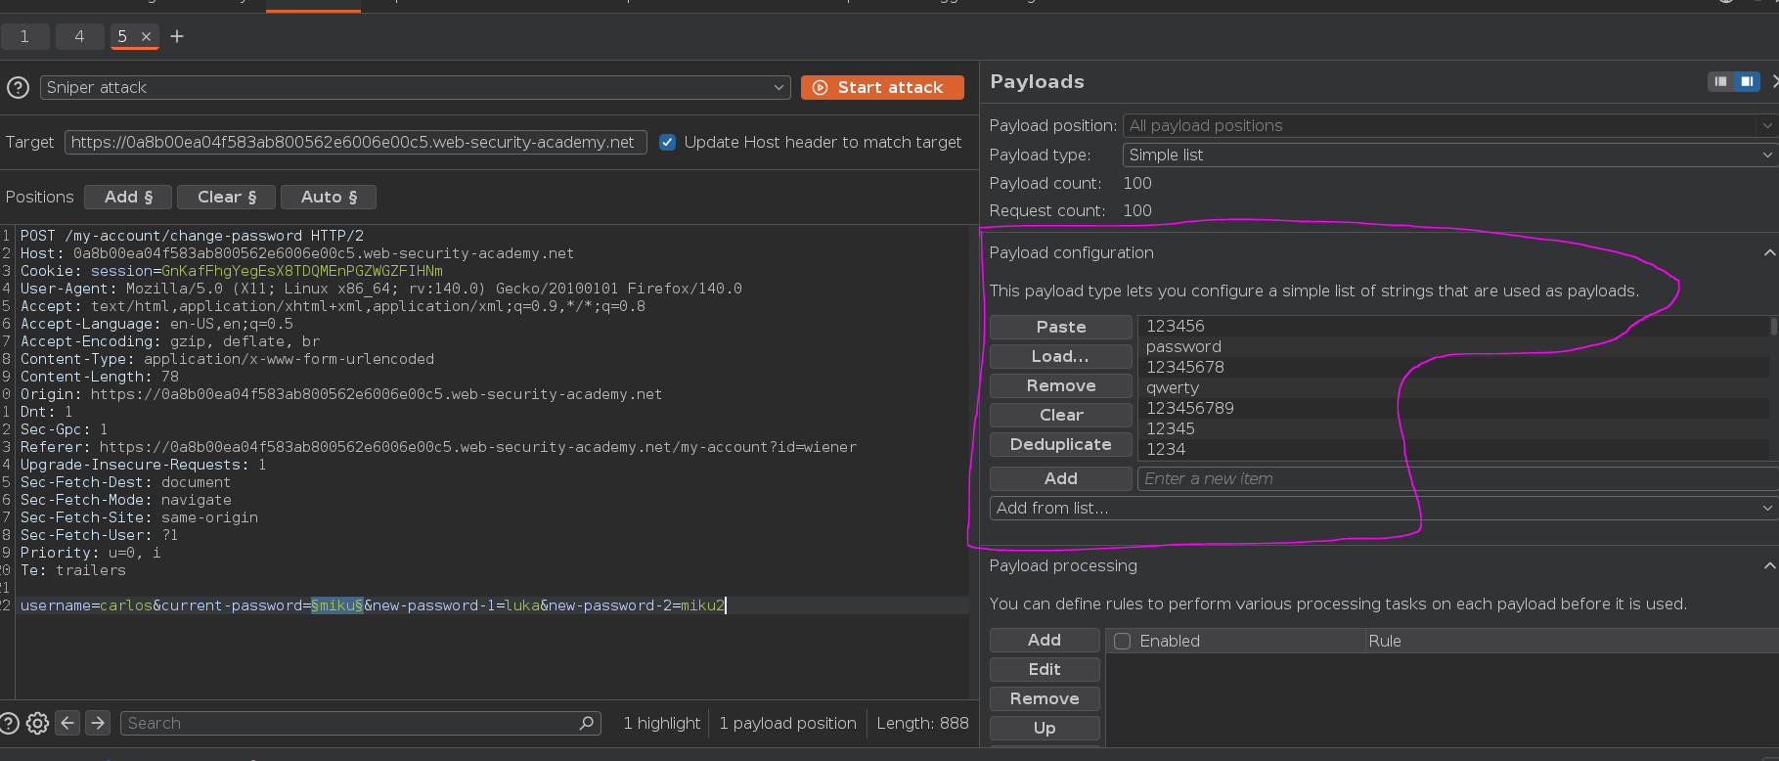This screenshot has height=761, width=1779.
Task: Open the Payload type Simple list dropdown
Action: (x=1450, y=155)
